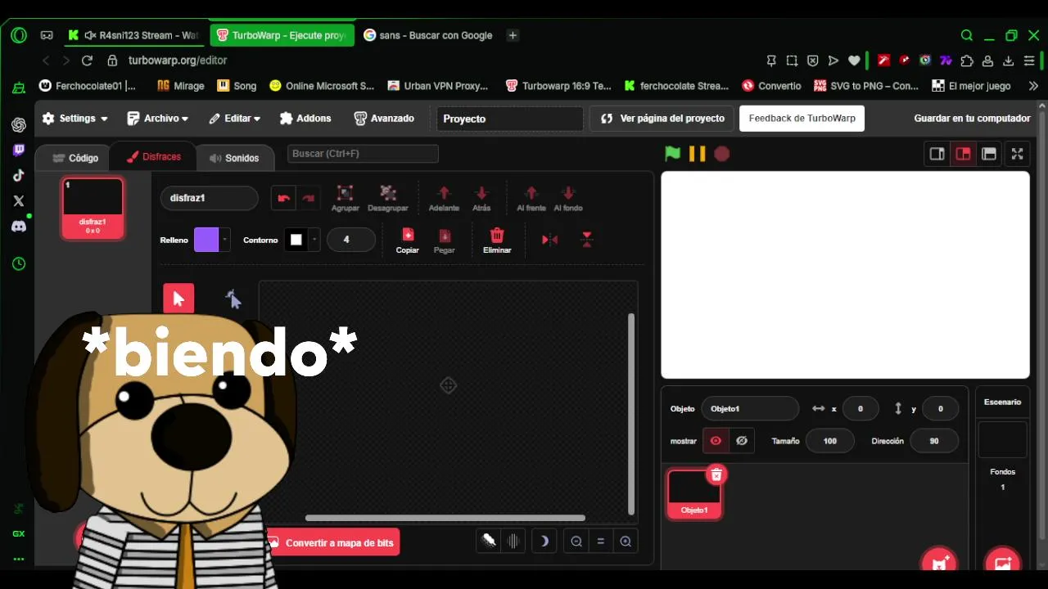Viewport: 1048px width, 589px height.
Task: Click the Buscar (Ctrl+F) search field
Action: coord(363,154)
